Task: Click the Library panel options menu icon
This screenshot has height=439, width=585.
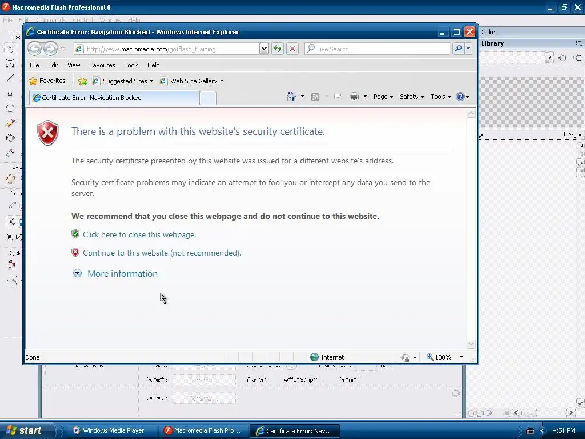Action: tap(578, 43)
